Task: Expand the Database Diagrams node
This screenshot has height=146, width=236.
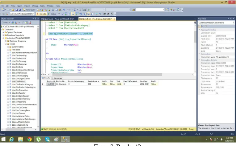Action: [6, 41]
